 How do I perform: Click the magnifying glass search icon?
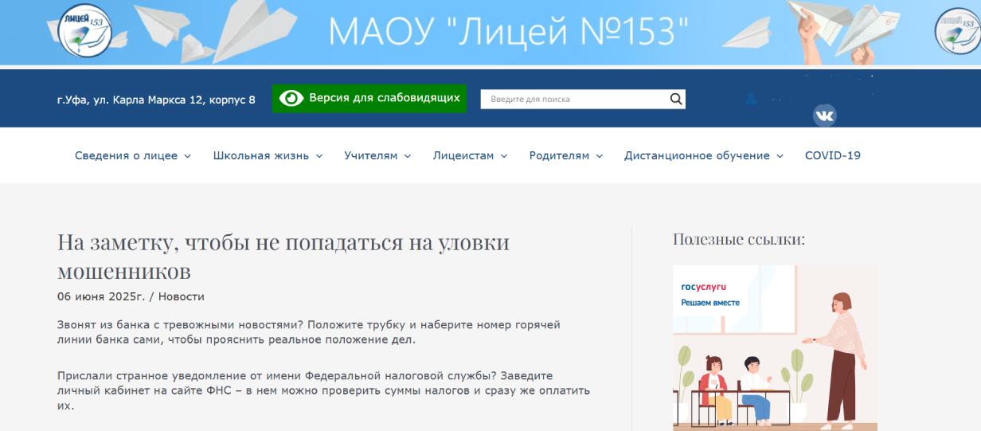tap(676, 99)
